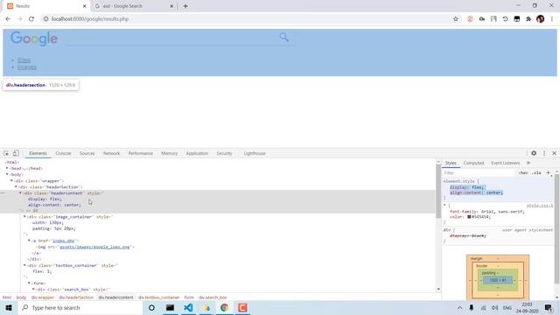
Task: Toggle the :hov element state button
Action: pyautogui.click(x=523, y=173)
